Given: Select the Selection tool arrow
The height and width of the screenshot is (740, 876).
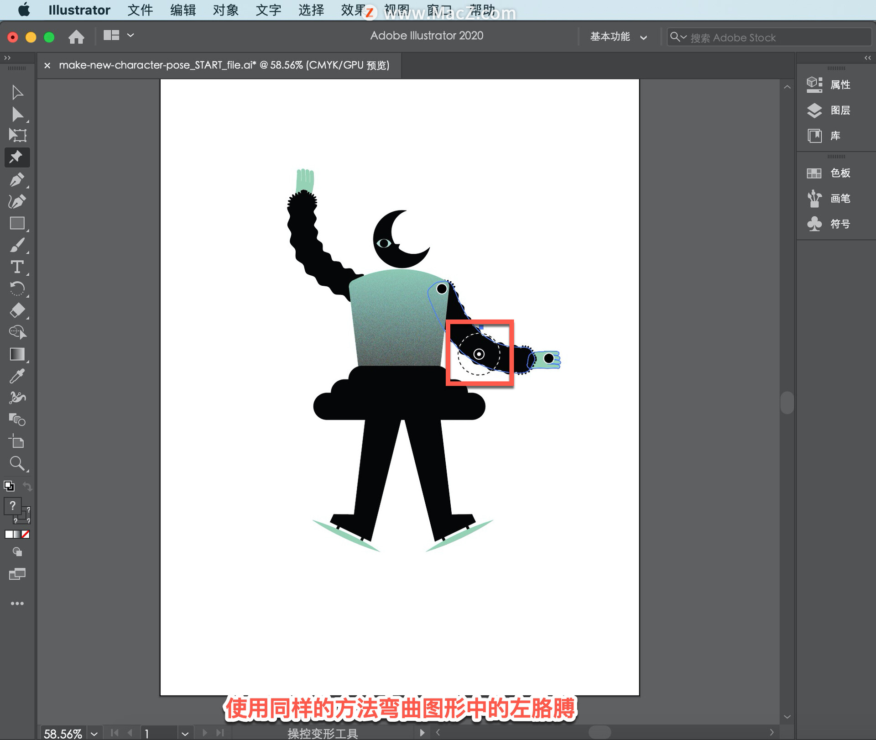Looking at the screenshot, I should point(17,92).
